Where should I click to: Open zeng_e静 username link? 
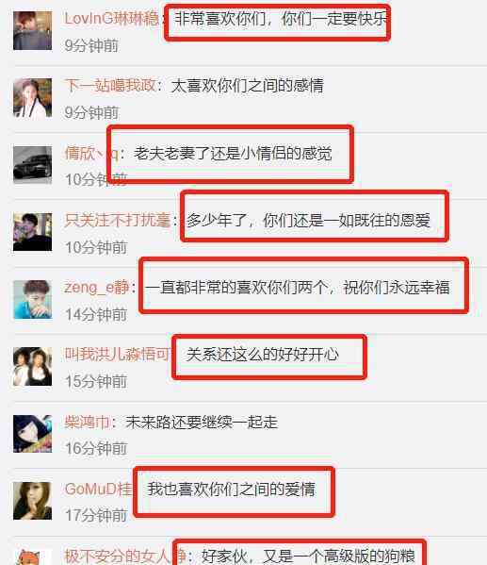pos(97,287)
